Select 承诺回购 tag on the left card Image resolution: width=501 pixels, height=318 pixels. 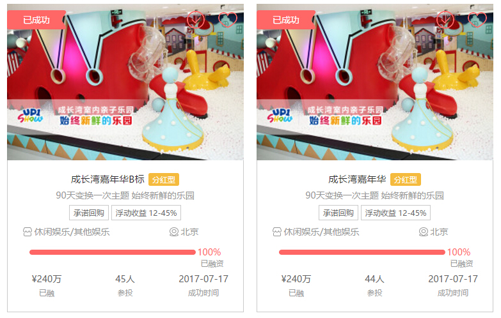click(x=89, y=213)
